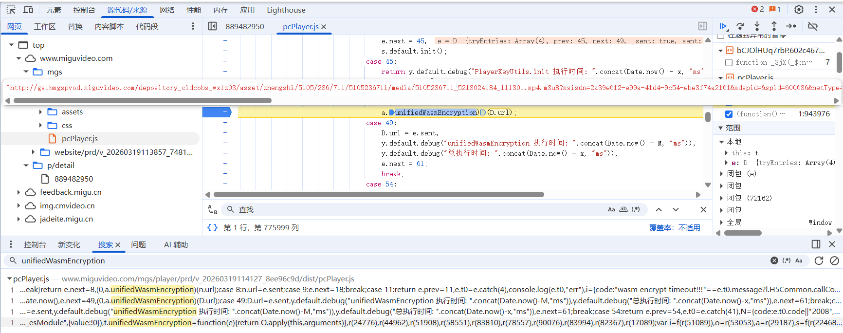Screen dimensions: 843x333
Task: Open the DevTools customize three-dot menu
Action: pos(816,10)
